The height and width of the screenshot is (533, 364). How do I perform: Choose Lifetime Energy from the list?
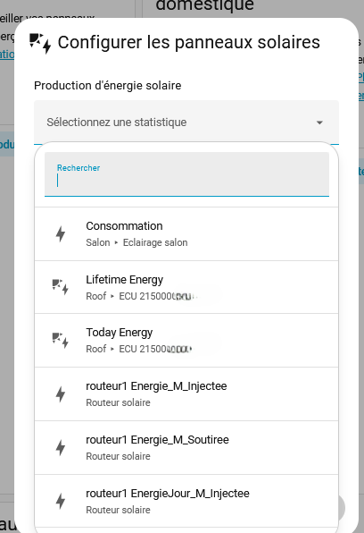pyautogui.click(x=186, y=287)
